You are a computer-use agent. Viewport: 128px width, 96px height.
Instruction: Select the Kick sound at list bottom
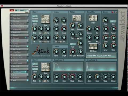19,81
